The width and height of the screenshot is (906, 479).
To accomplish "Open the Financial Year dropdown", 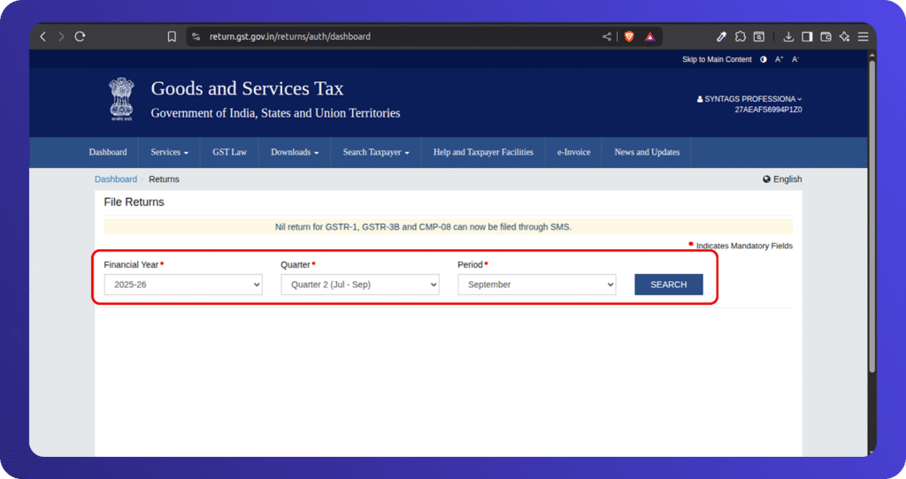I will pyautogui.click(x=183, y=285).
